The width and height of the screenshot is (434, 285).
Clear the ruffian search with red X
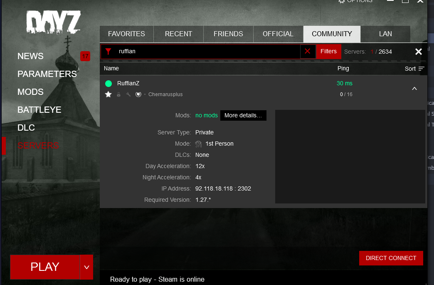[x=308, y=51]
